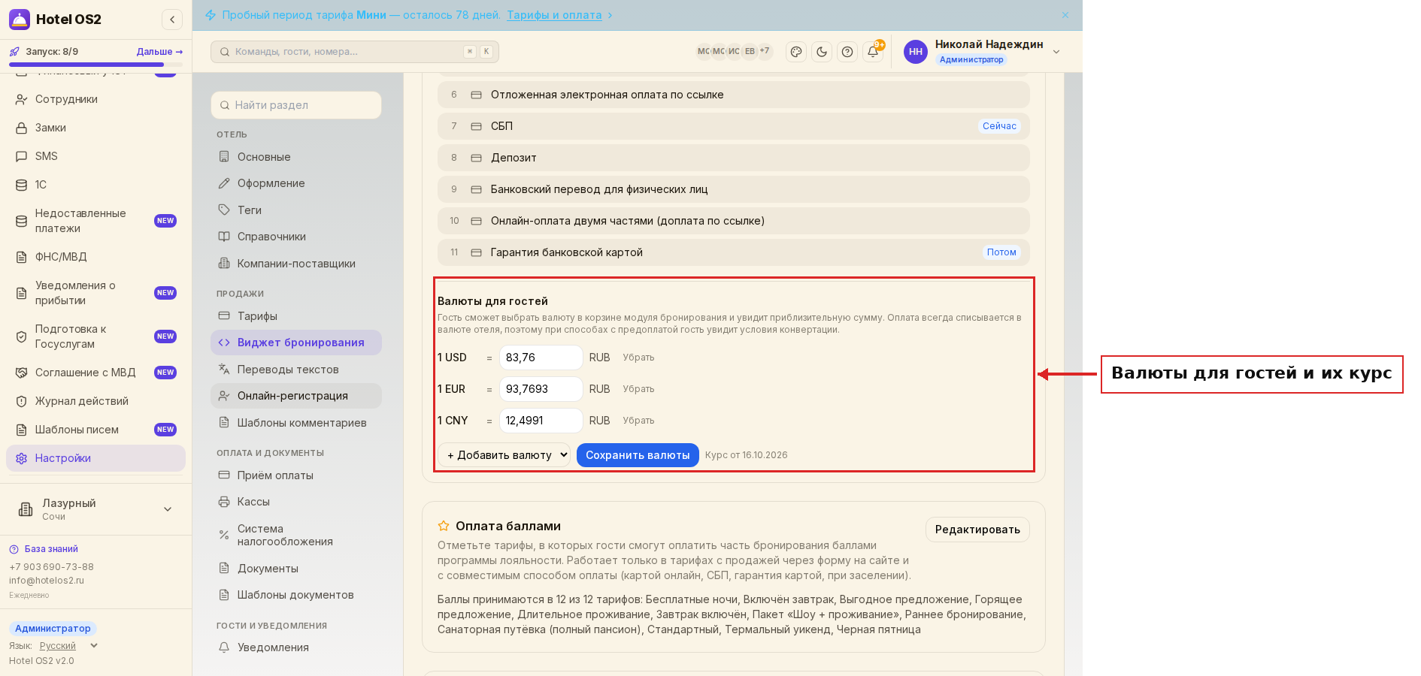Open the Добавить валюту dropdown
This screenshot has width=1421, height=676.
click(x=504, y=455)
